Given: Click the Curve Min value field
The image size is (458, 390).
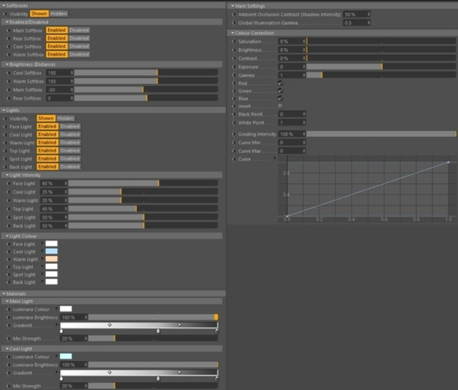Looking at the screenshot, I should (292, 142).
